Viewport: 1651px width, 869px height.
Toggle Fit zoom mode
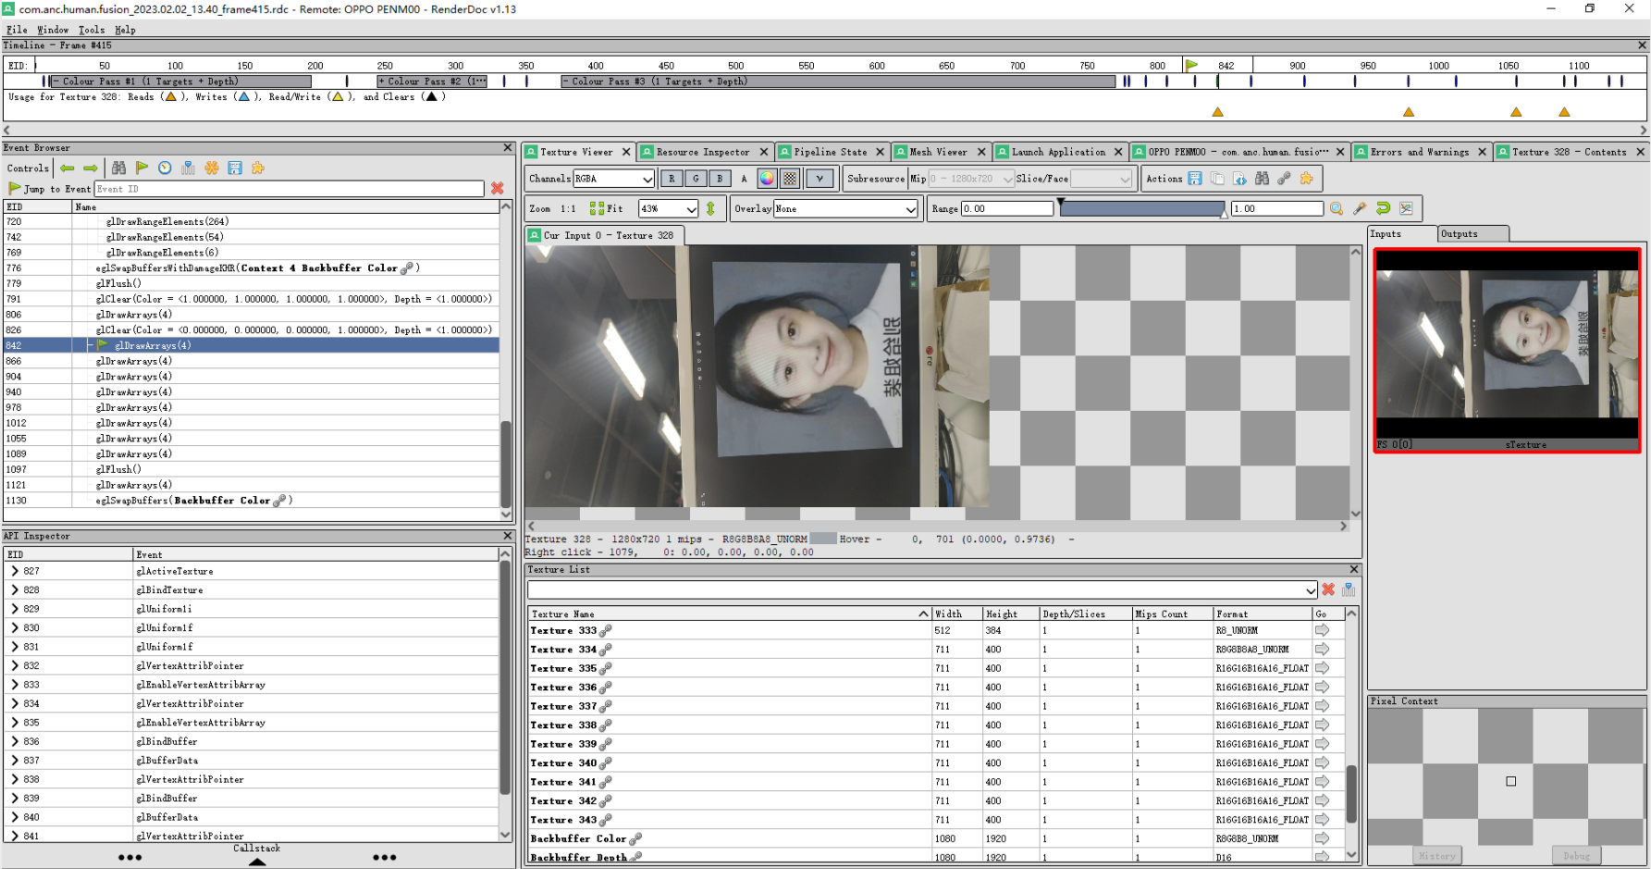pyautogui.click(x=607, y=208)
